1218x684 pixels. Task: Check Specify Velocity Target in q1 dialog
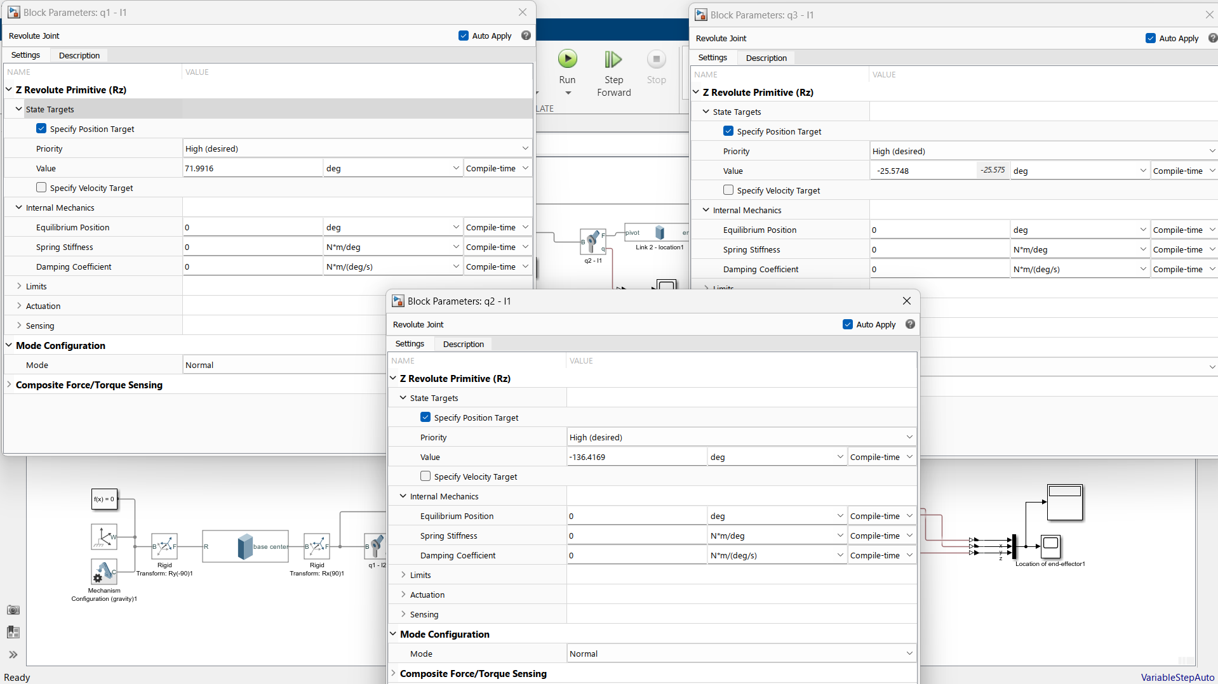coord(41,188)
